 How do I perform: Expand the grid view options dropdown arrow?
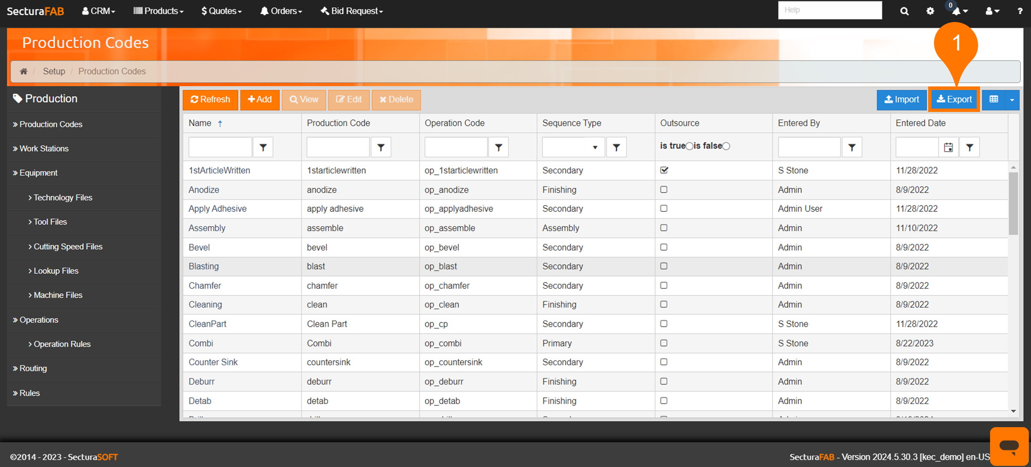(x=1012, y=99)
